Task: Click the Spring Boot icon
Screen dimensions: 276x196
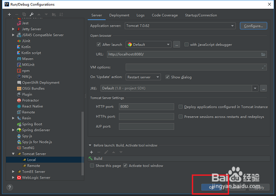Action: (x=19, y=124)
